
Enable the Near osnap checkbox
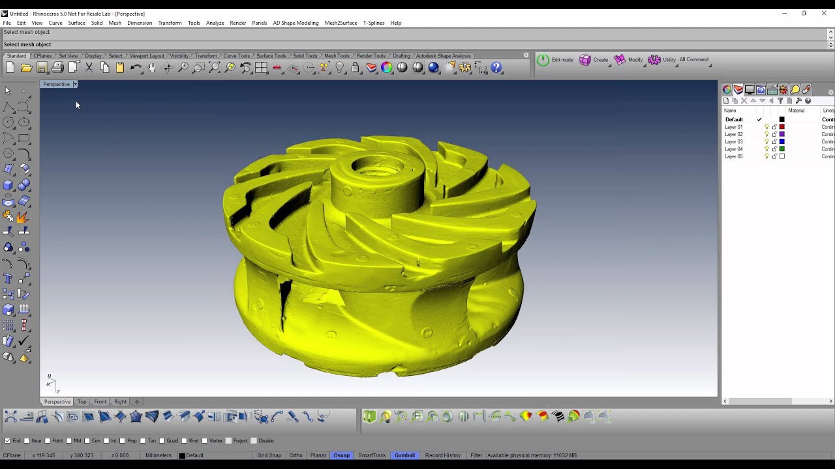[x=27, y=441]
